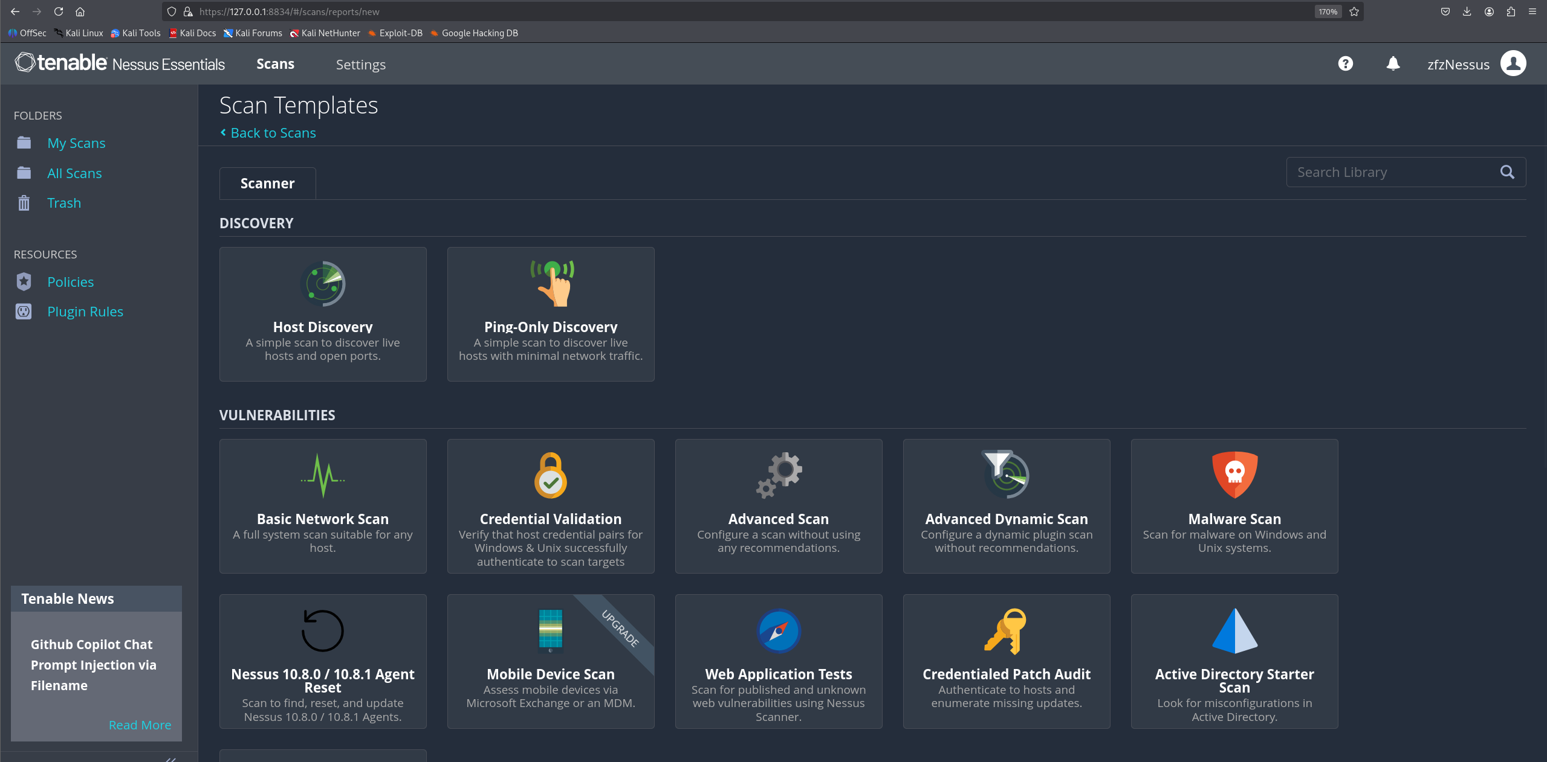Viewport: 1547px width, 762px height.
Task: Select the Scanner tab
Action: pyautogui.click(x=267, y=184)
